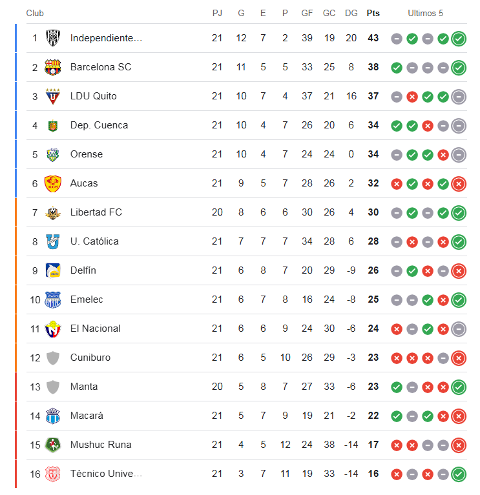The width and height of the screenshot is (480, 495).
Task: Click Independiente's latest win checkmark circle
Action: (x=459, y=39)
